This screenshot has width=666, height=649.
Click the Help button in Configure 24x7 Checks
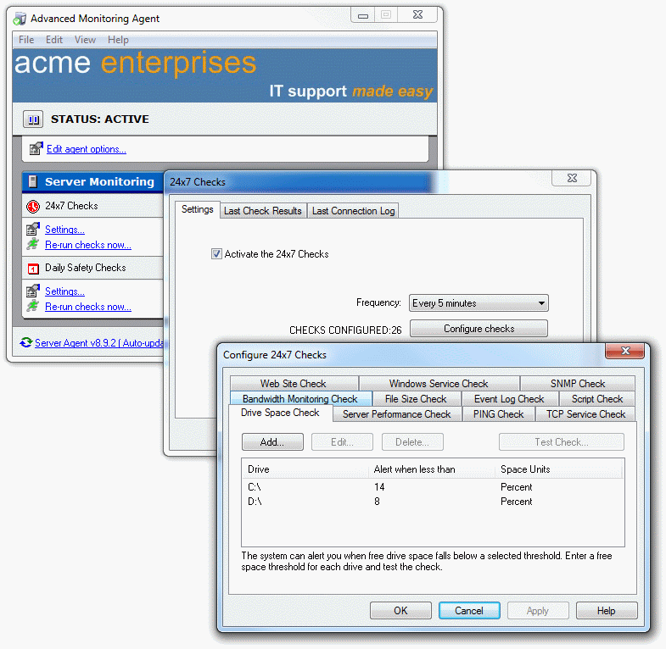click(x=606, y=610)
